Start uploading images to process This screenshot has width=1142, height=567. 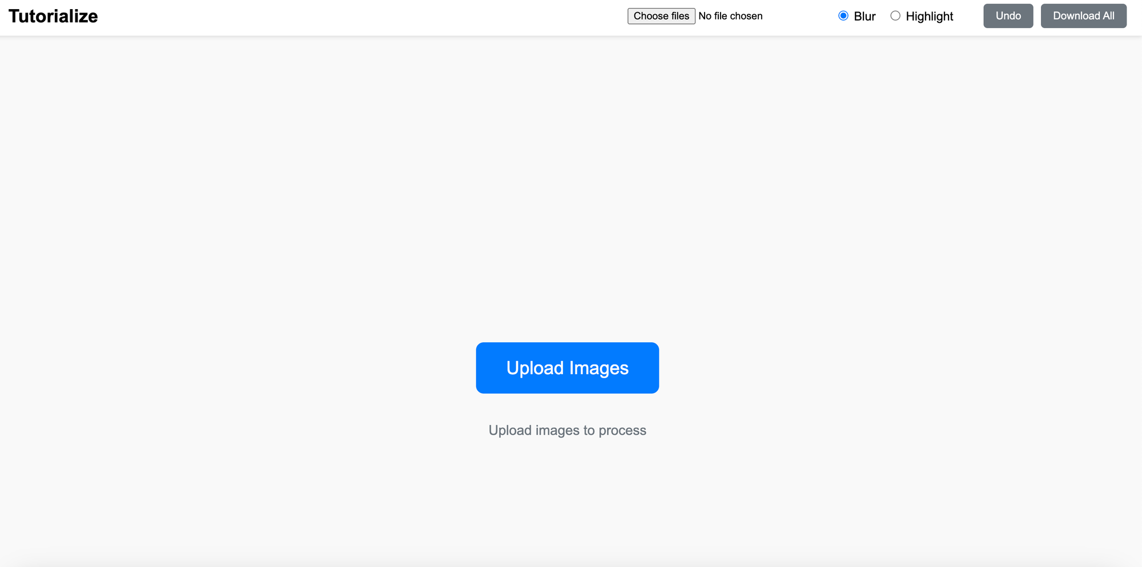567,367
